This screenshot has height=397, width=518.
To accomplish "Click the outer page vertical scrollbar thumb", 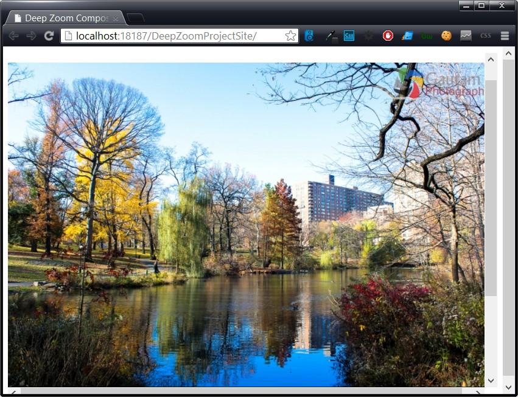I will [x=508, y=218].
